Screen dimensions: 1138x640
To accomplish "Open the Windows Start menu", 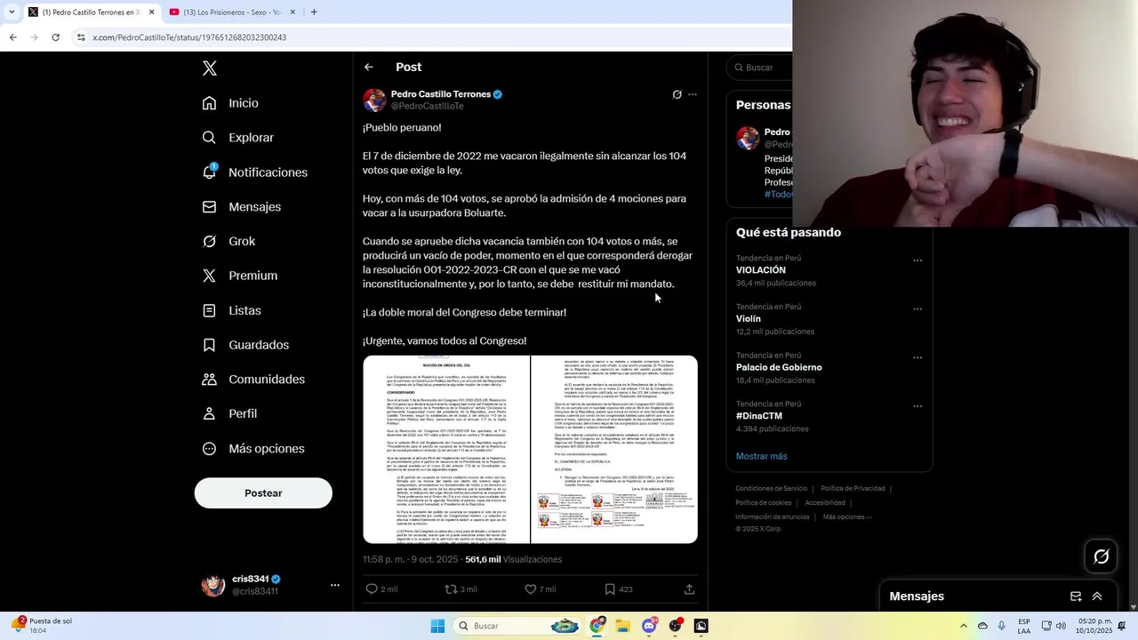I will pyautogui.click(x=437, y=626).
